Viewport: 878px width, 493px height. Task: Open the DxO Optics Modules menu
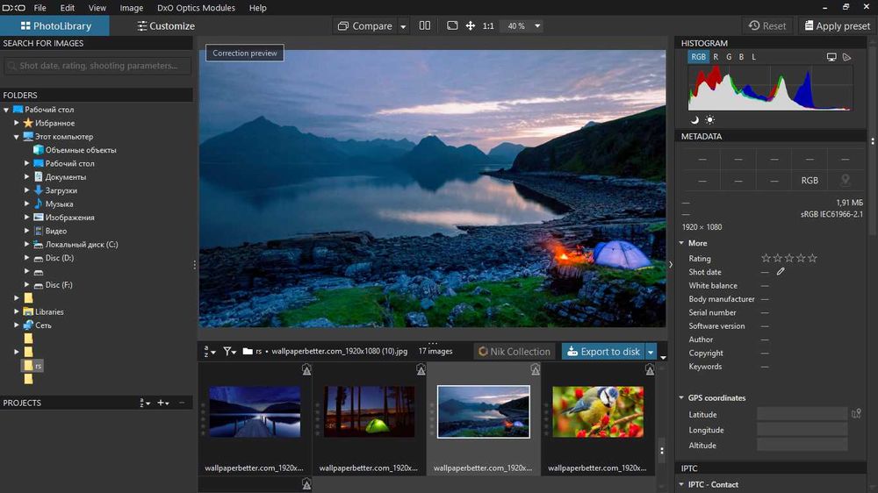[x=197, y=8]
